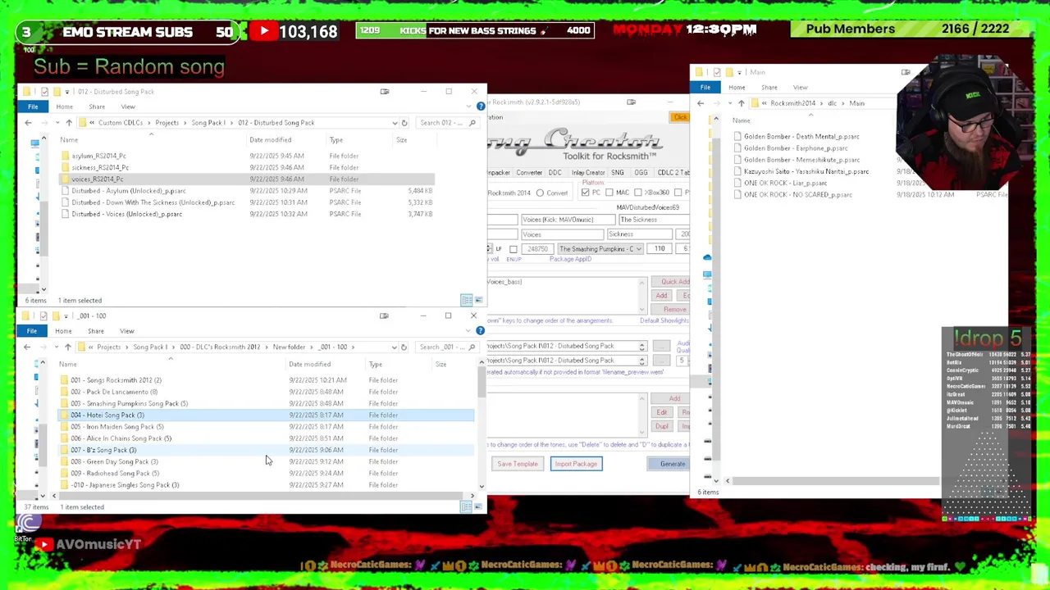Tick the MAC platform checkbox
This screenshot has width=1050, height=590.
pos(609,193)
